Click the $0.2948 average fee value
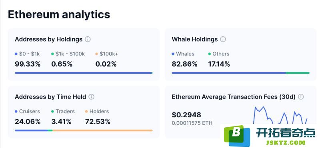 [186, 115]
